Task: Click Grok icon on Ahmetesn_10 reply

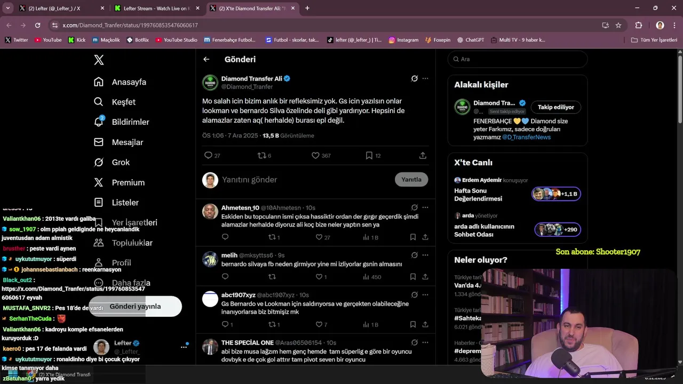Action: pyautogui.click(x=414, y=207)
